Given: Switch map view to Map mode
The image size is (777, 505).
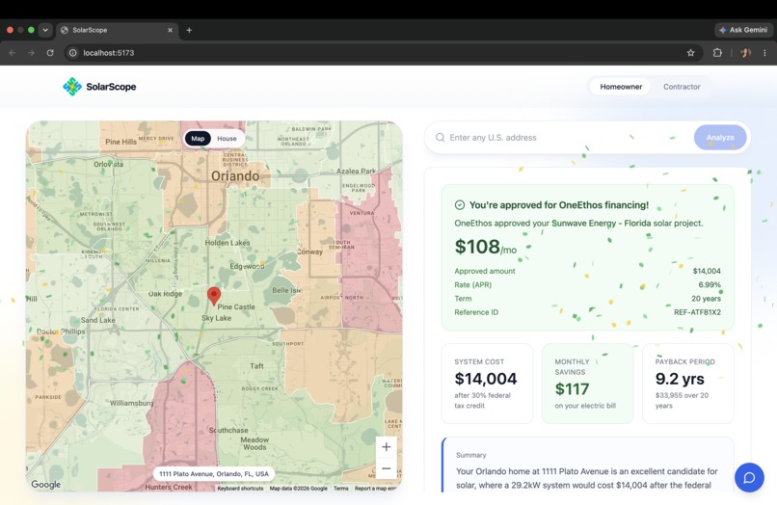Looking at the screenshot, I should 198,138.
